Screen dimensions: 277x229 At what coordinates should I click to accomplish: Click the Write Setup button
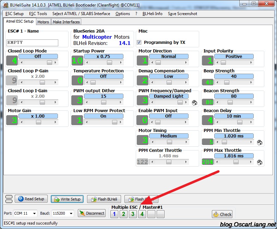click(67, 199)
